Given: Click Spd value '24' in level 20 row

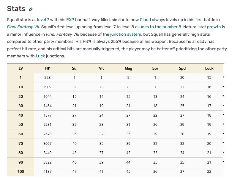Looking at the screenshot, I should (182, 97).
